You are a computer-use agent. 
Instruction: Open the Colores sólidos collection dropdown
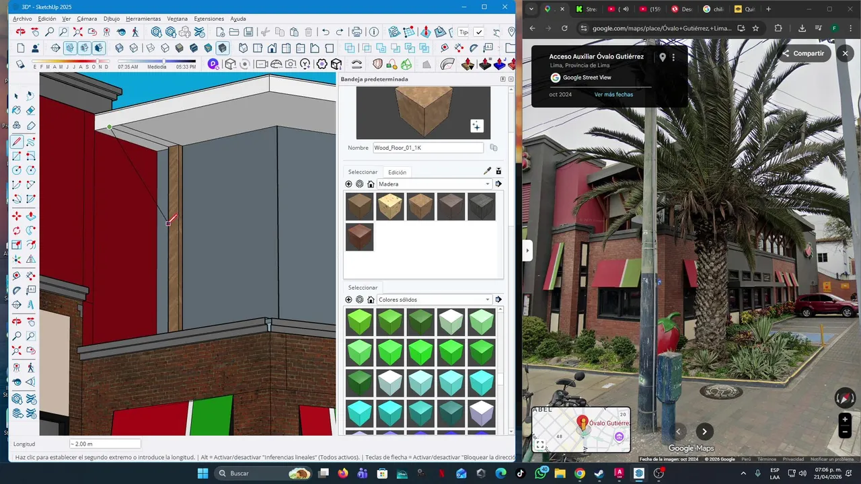pyautogui.click(x=434, y=300)
